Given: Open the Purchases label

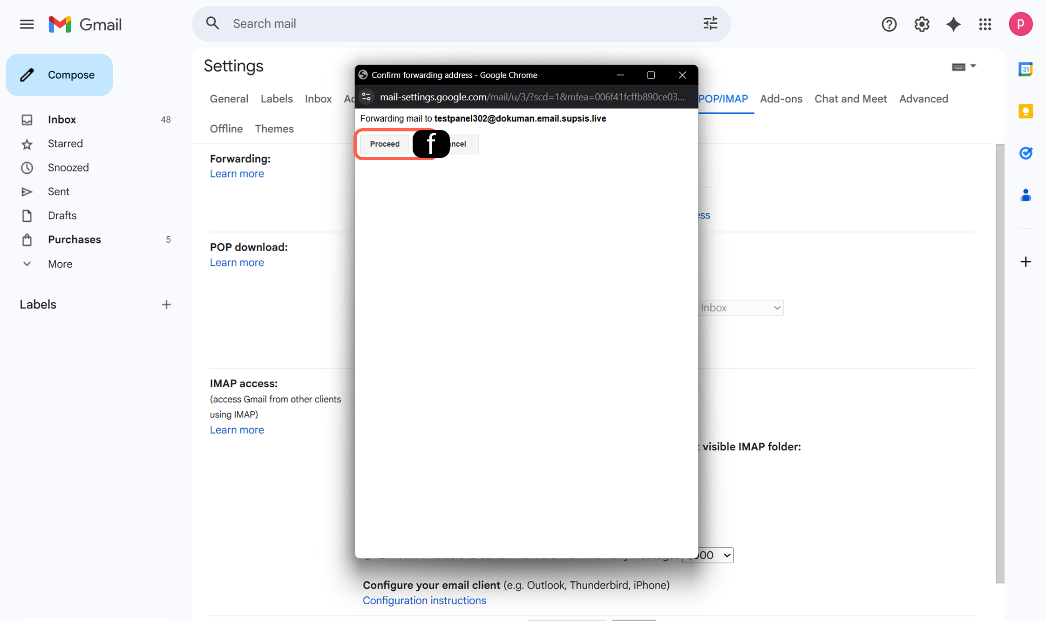Looking at the screenshot, I should 74,239.
